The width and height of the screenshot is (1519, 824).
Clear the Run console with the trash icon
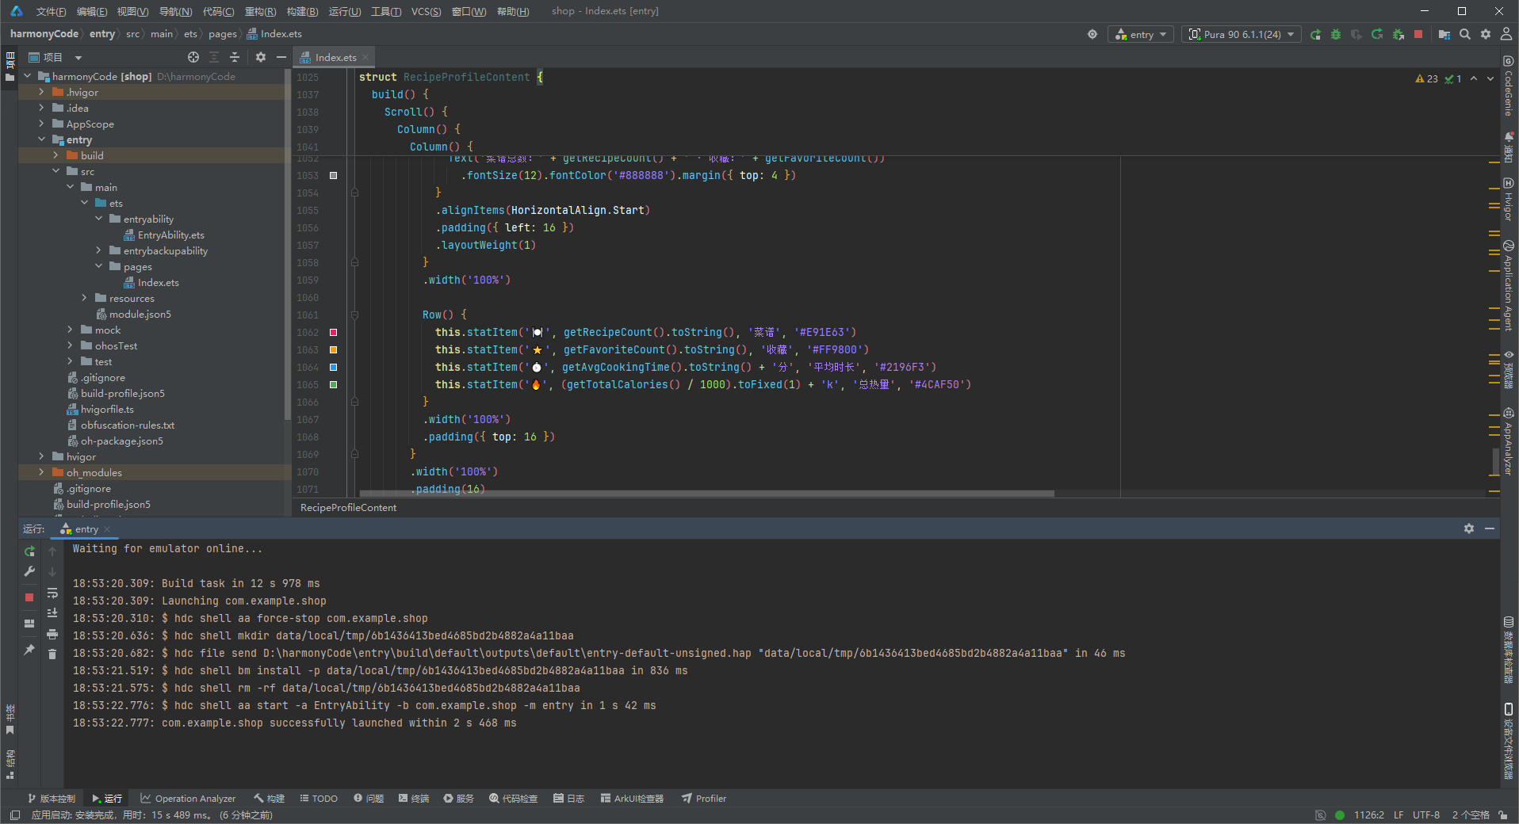click(52, 654)
